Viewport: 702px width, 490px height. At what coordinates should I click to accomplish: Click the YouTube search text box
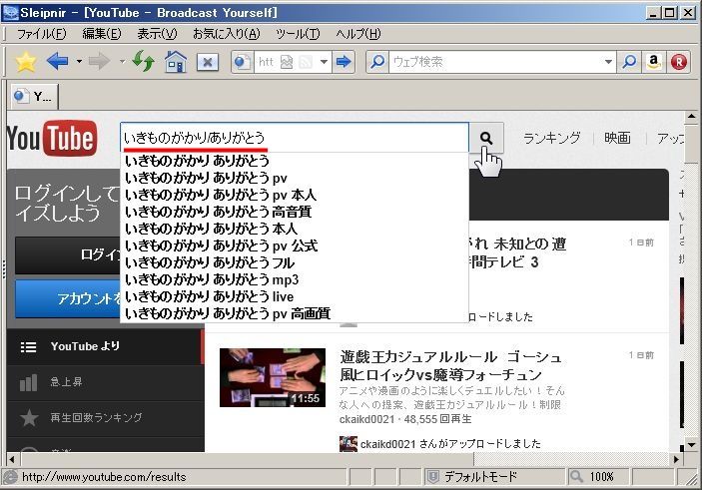(x=295, y=138)
